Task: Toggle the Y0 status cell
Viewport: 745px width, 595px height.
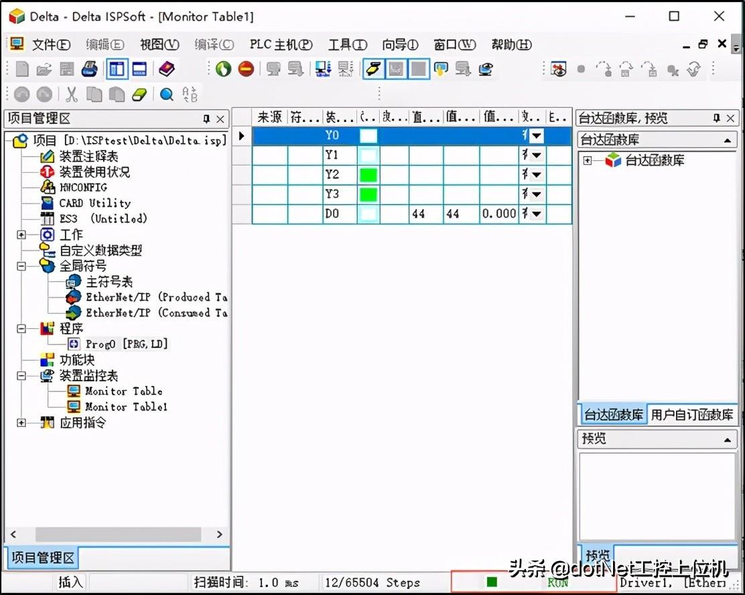Action: (x=368, y=136)
